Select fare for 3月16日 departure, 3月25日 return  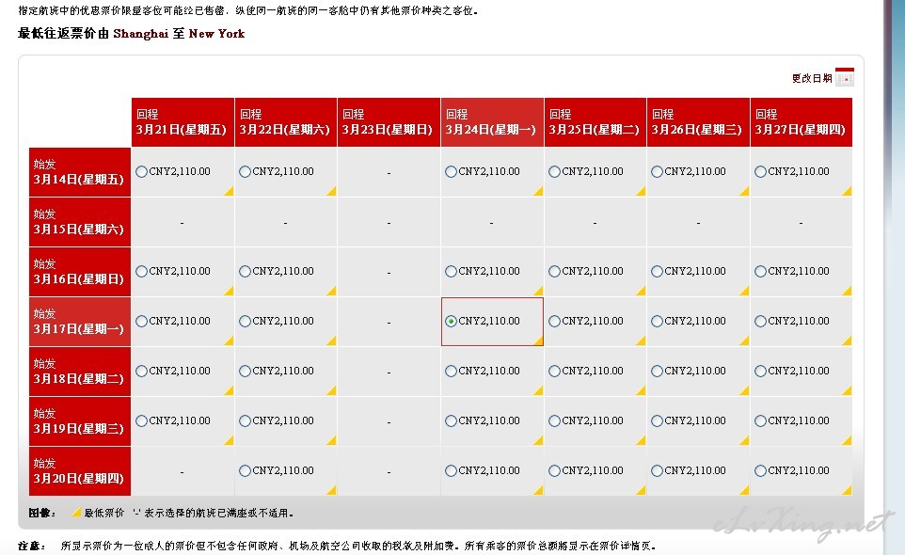[554, 271]
